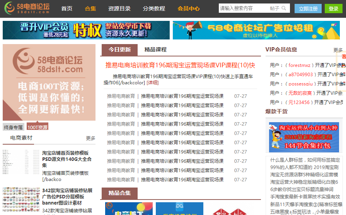Open the 合集 nav item
Viewport: 346px width, 215px height.
pyautogui.click(x=90, y=9)
